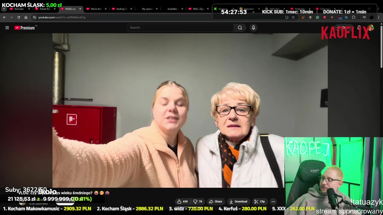The height and width of the screenshot is (215, 383).
Task: Switch to the Wilk i Zając tab
Action: click(198, 9)
